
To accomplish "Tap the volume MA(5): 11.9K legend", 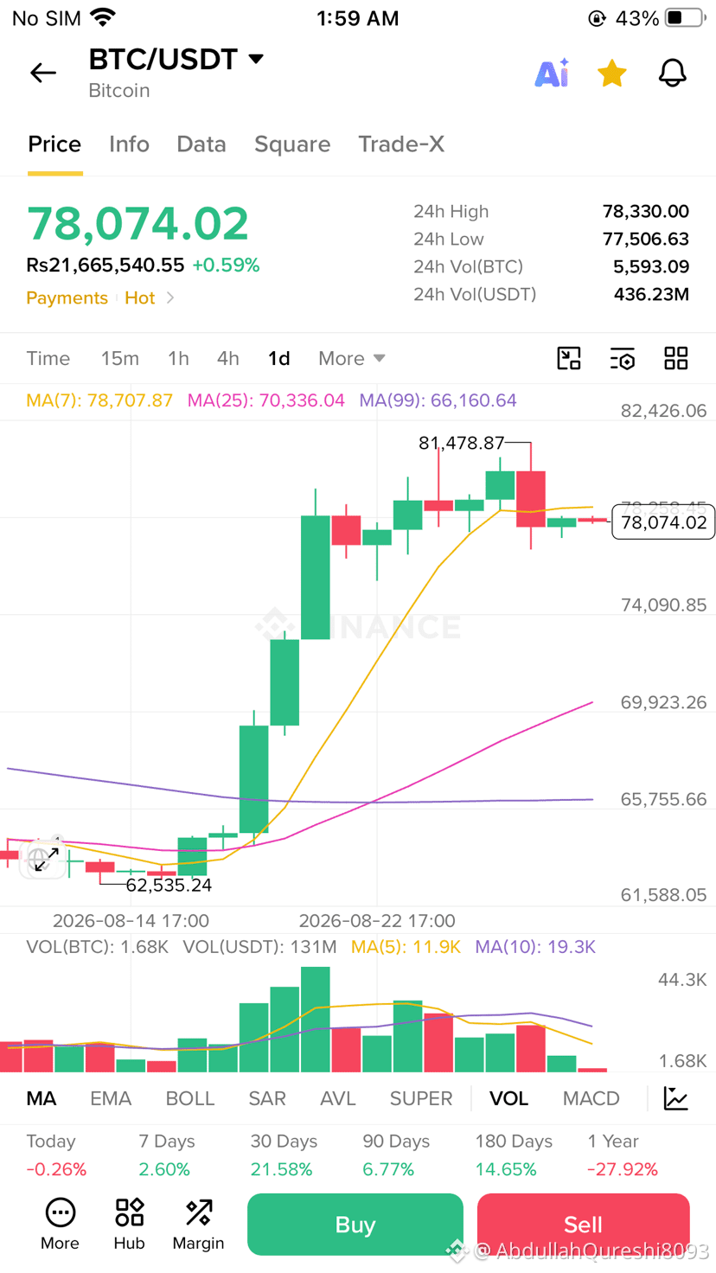I will pyautogui.click(x=406, y=947).
